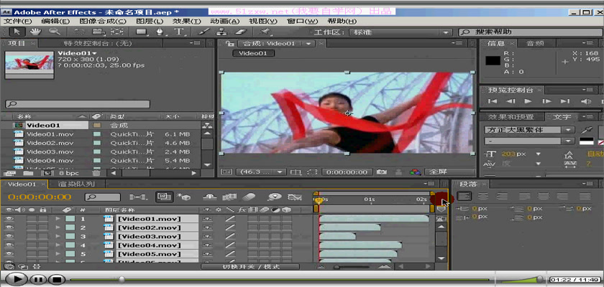Select the Zoom magnifier tool
Image resolution: width=604 pixels, height=287 pixels.
(x=55, y=32)
